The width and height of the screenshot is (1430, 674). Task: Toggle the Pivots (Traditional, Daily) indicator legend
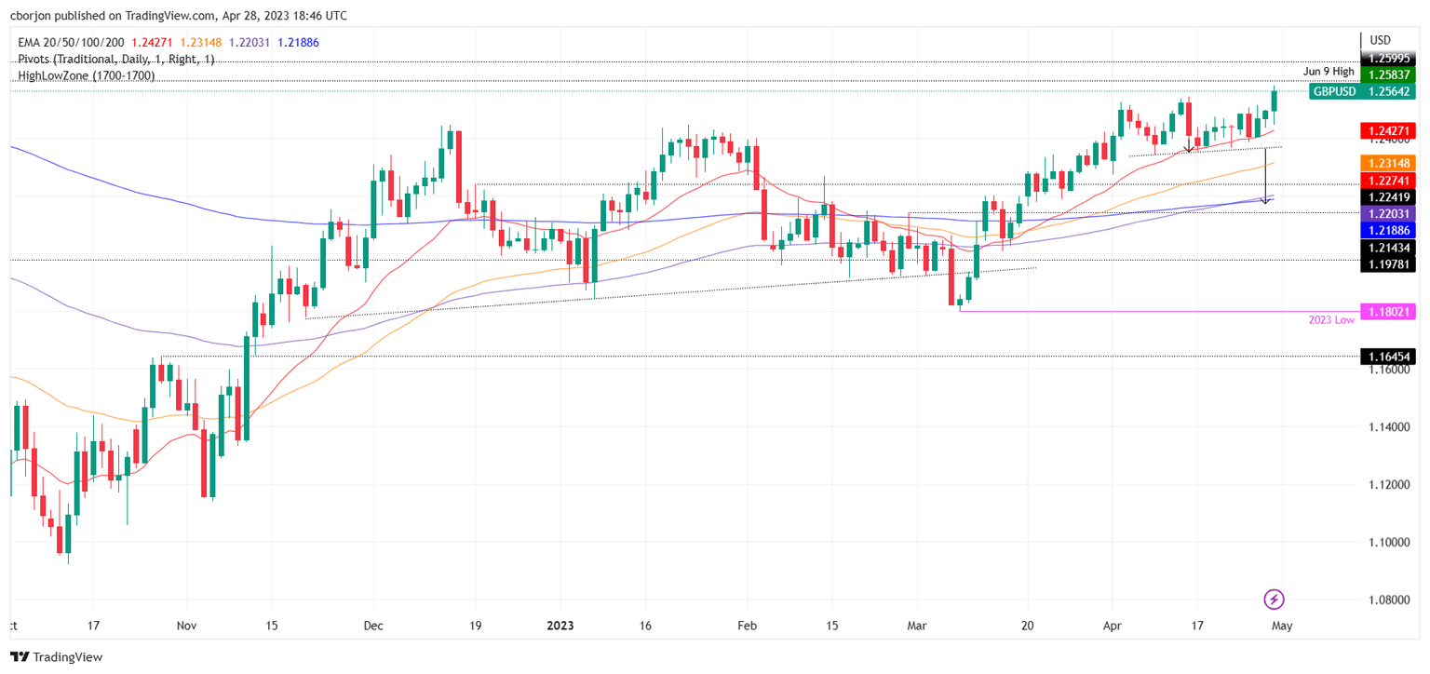point(112,59)
